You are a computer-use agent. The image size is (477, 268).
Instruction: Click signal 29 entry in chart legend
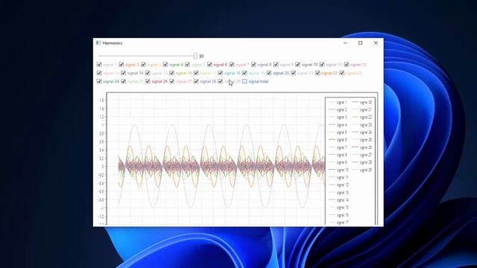(362, 170)
